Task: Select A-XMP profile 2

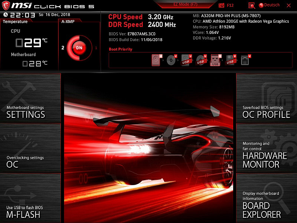Action: pos(63,48)
